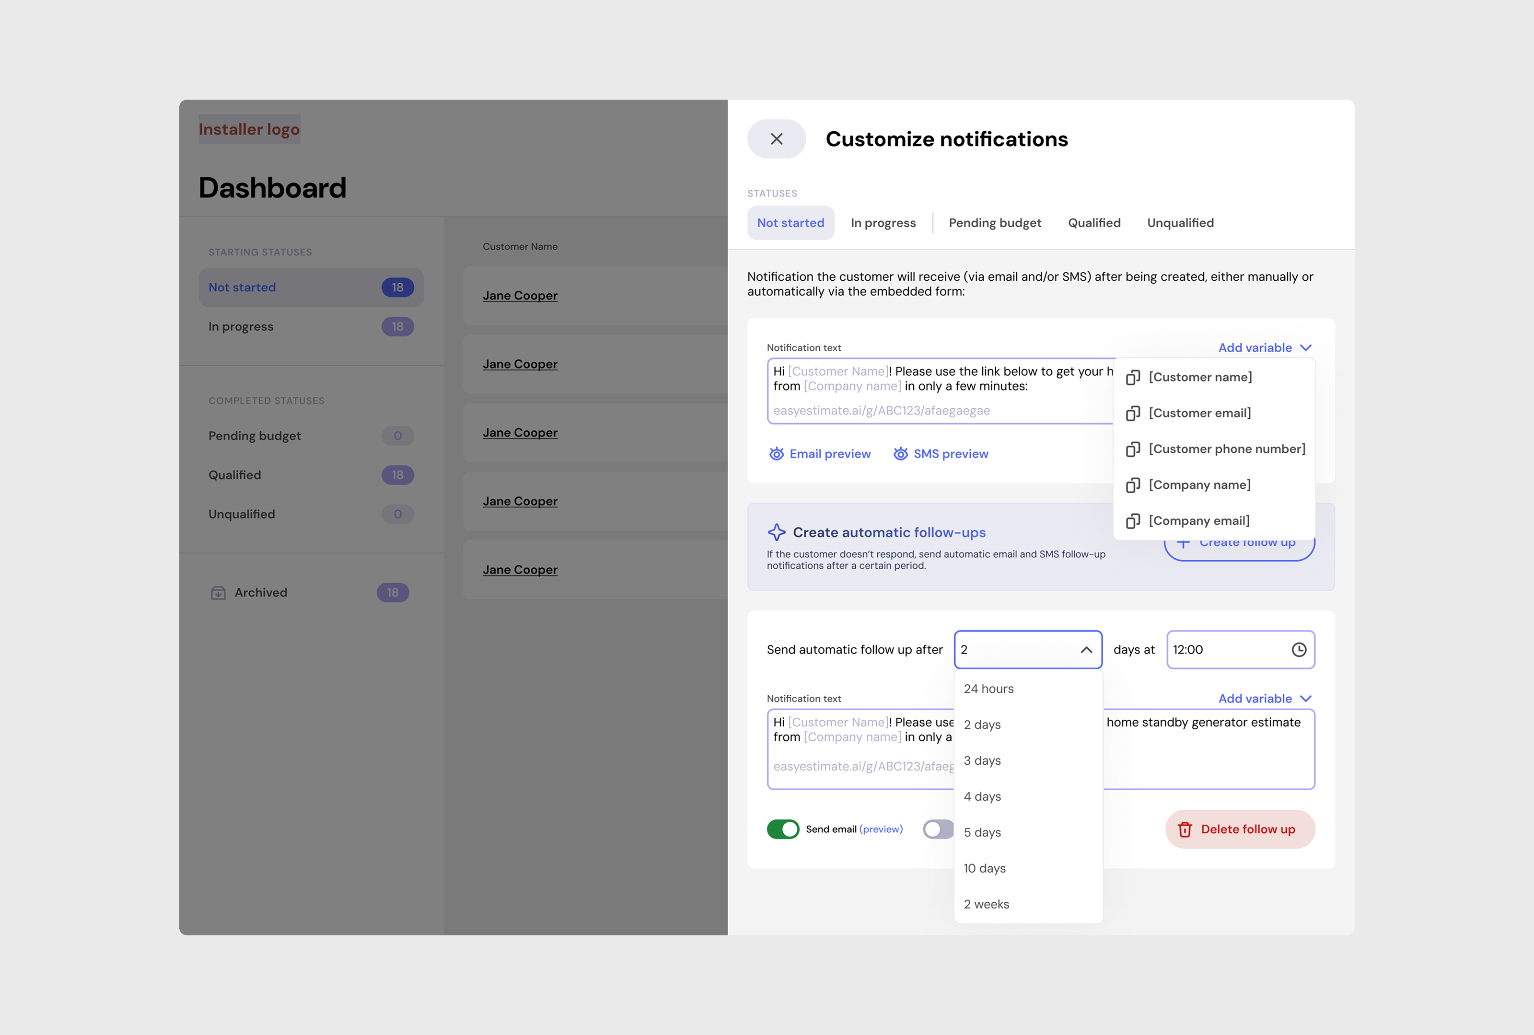
Task: Click the Delete follow up button
Action: tap(1240, 829)
